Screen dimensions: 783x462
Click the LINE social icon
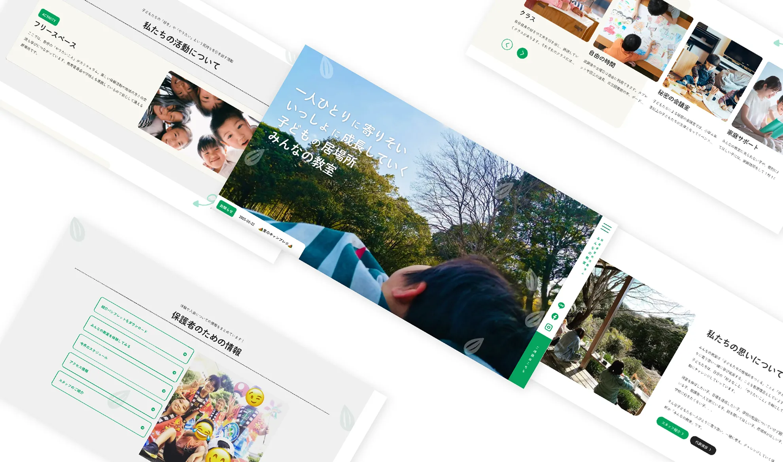tap(561, 305)
